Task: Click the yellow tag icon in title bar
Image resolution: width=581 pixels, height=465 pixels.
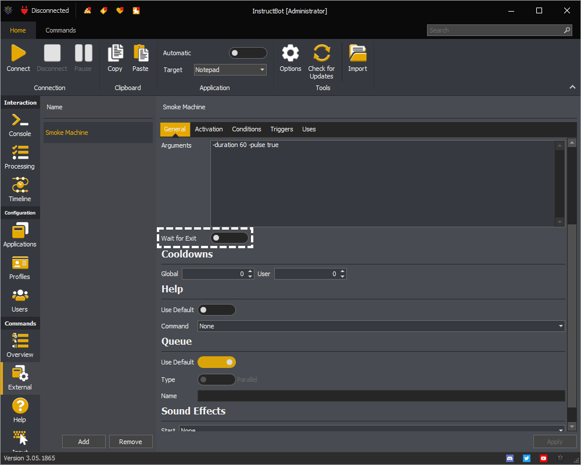Action: coord(104,11)
